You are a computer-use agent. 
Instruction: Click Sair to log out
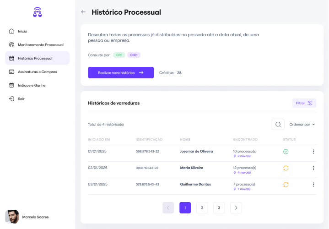pos(21,98)
